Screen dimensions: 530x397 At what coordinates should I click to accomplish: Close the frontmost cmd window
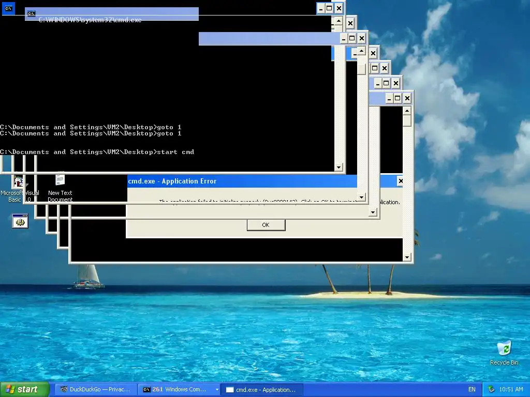[338, 8]
